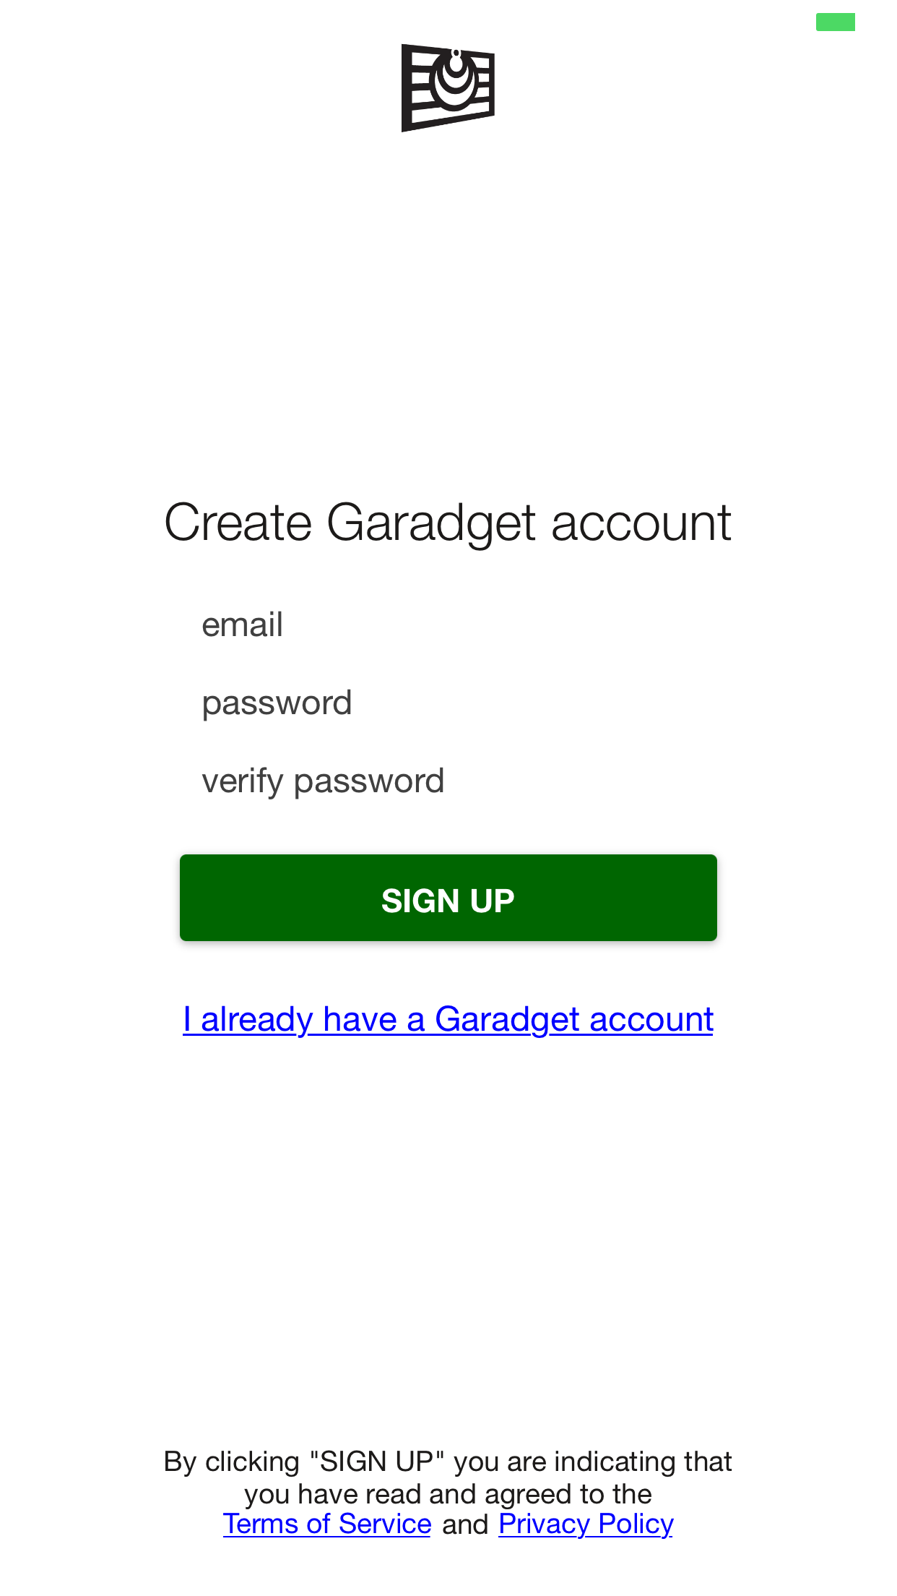
Task: Tap the "By clicking SIGN UP" disclaimer line
Action: (x=448, y=1462)
